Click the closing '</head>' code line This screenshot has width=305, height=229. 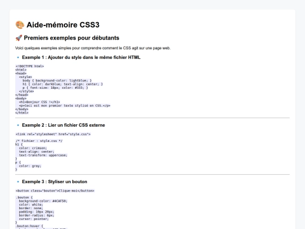(x=22, y=95)
